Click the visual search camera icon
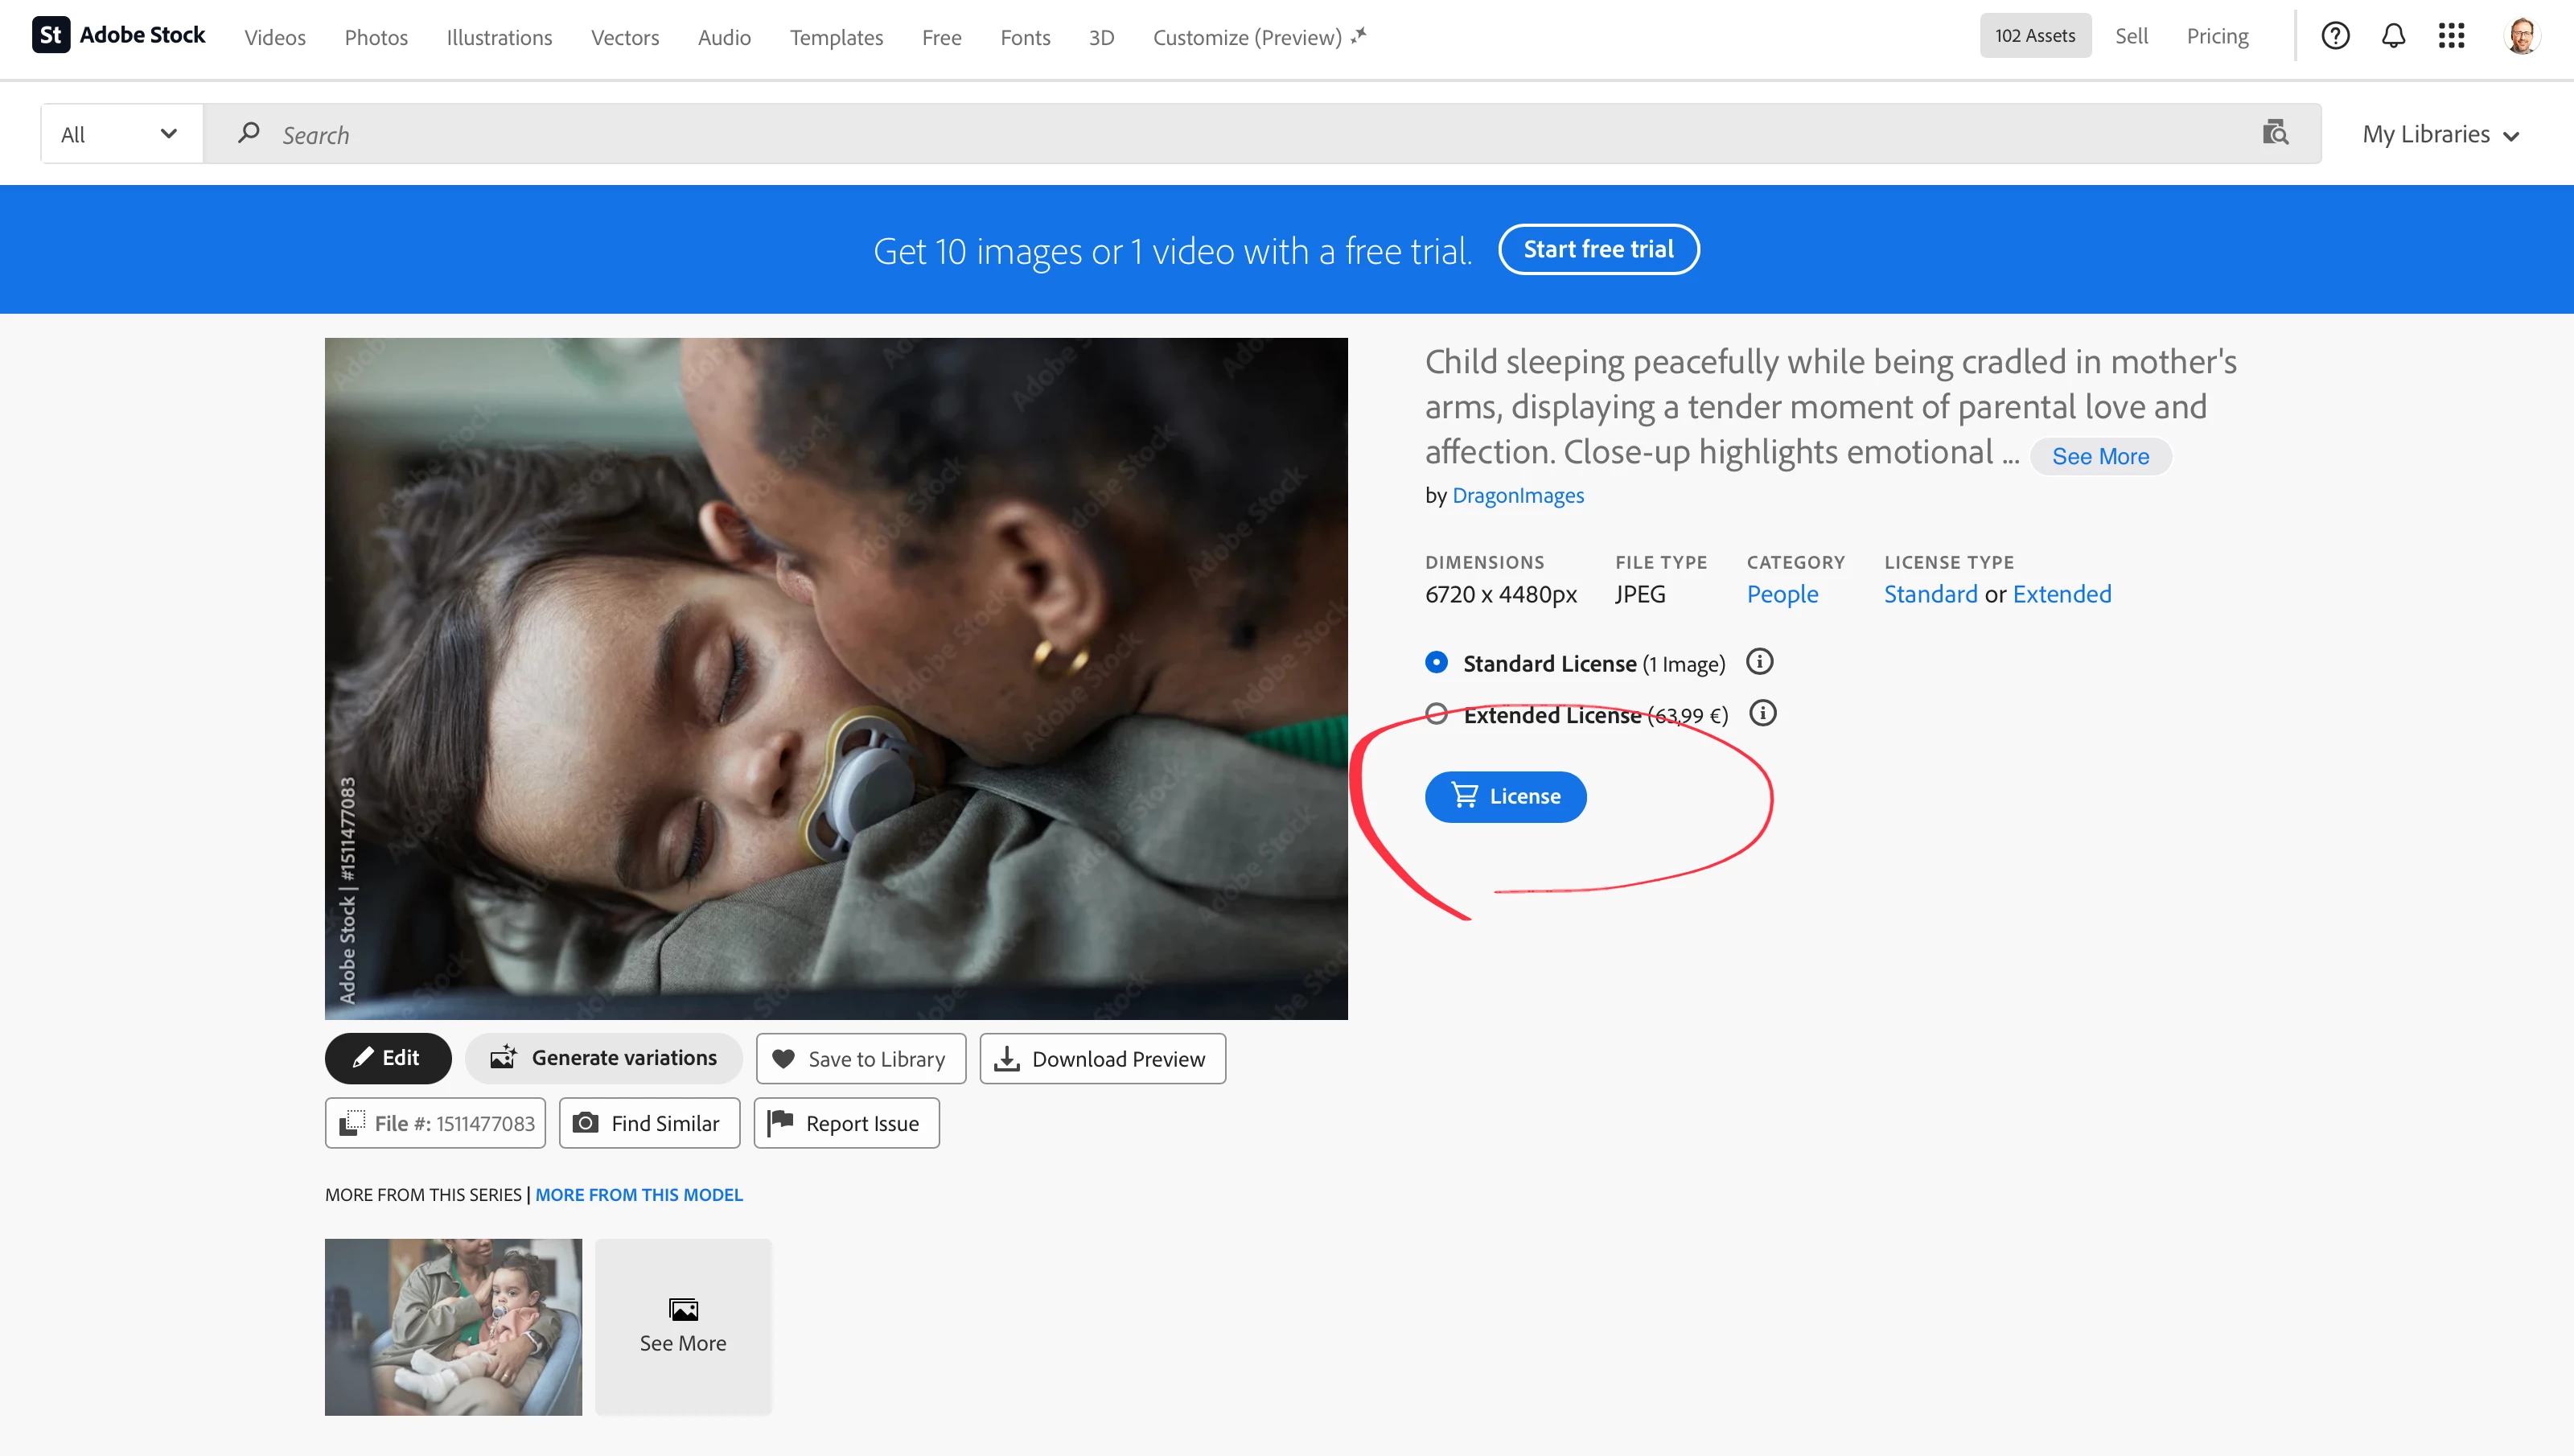 point(2275,133)
